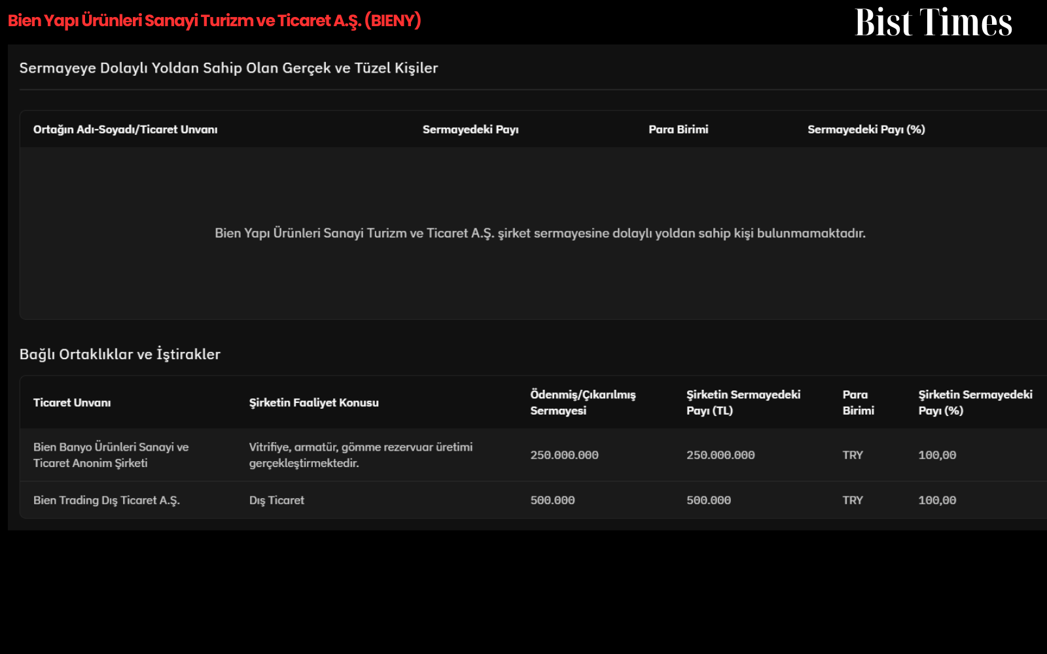Click 100,00 percent in Bien Banyo row
Image resolution: width=1047 pixels, height=654 pixels.
tap(937, 455)
